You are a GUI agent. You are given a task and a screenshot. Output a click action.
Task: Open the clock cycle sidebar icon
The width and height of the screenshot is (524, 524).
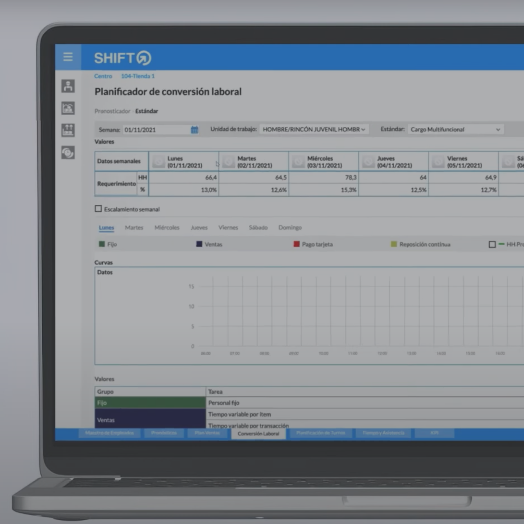pos(68,153)
